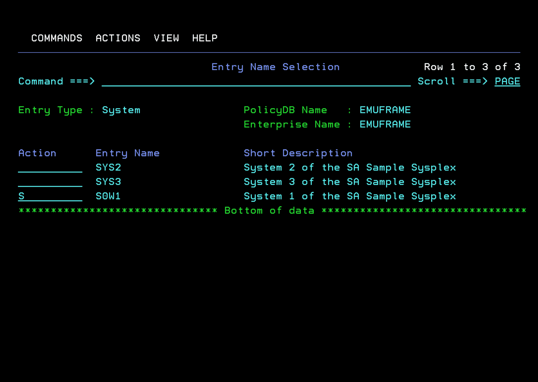
Task: Open the HELP menu
Action: click(x=205, y=38)
